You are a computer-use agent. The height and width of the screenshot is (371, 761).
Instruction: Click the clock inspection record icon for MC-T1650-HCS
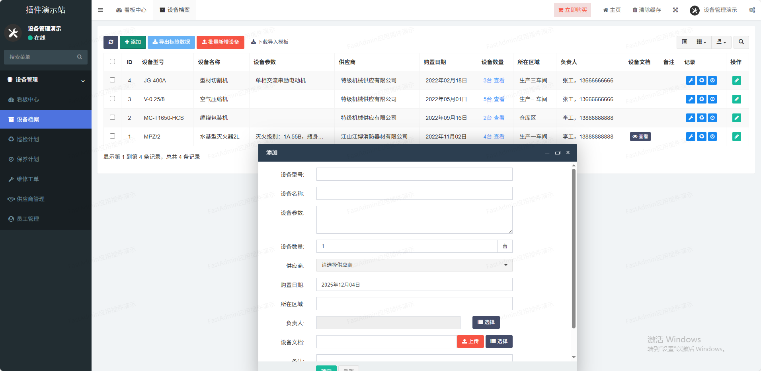tap(712, 118)
